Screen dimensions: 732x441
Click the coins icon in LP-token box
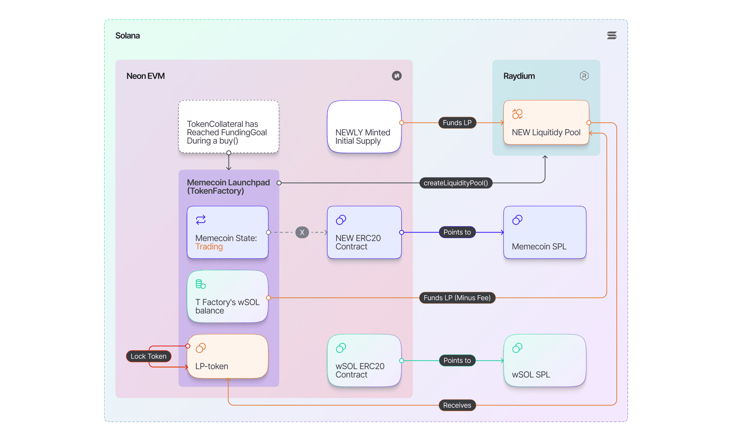coord(201,348)
